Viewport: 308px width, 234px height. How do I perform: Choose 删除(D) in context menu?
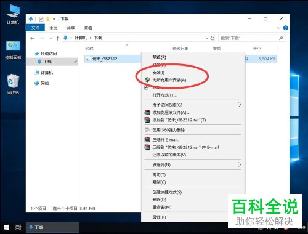click(x=160, y=200)
